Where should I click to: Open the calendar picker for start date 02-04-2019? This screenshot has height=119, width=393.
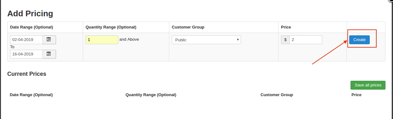(49, 40)
